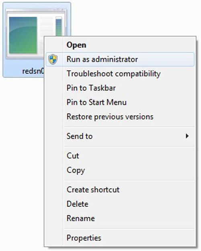The image size is (201, 251).
Task: Select Run as administrator entry
Action: coord(120,59)
